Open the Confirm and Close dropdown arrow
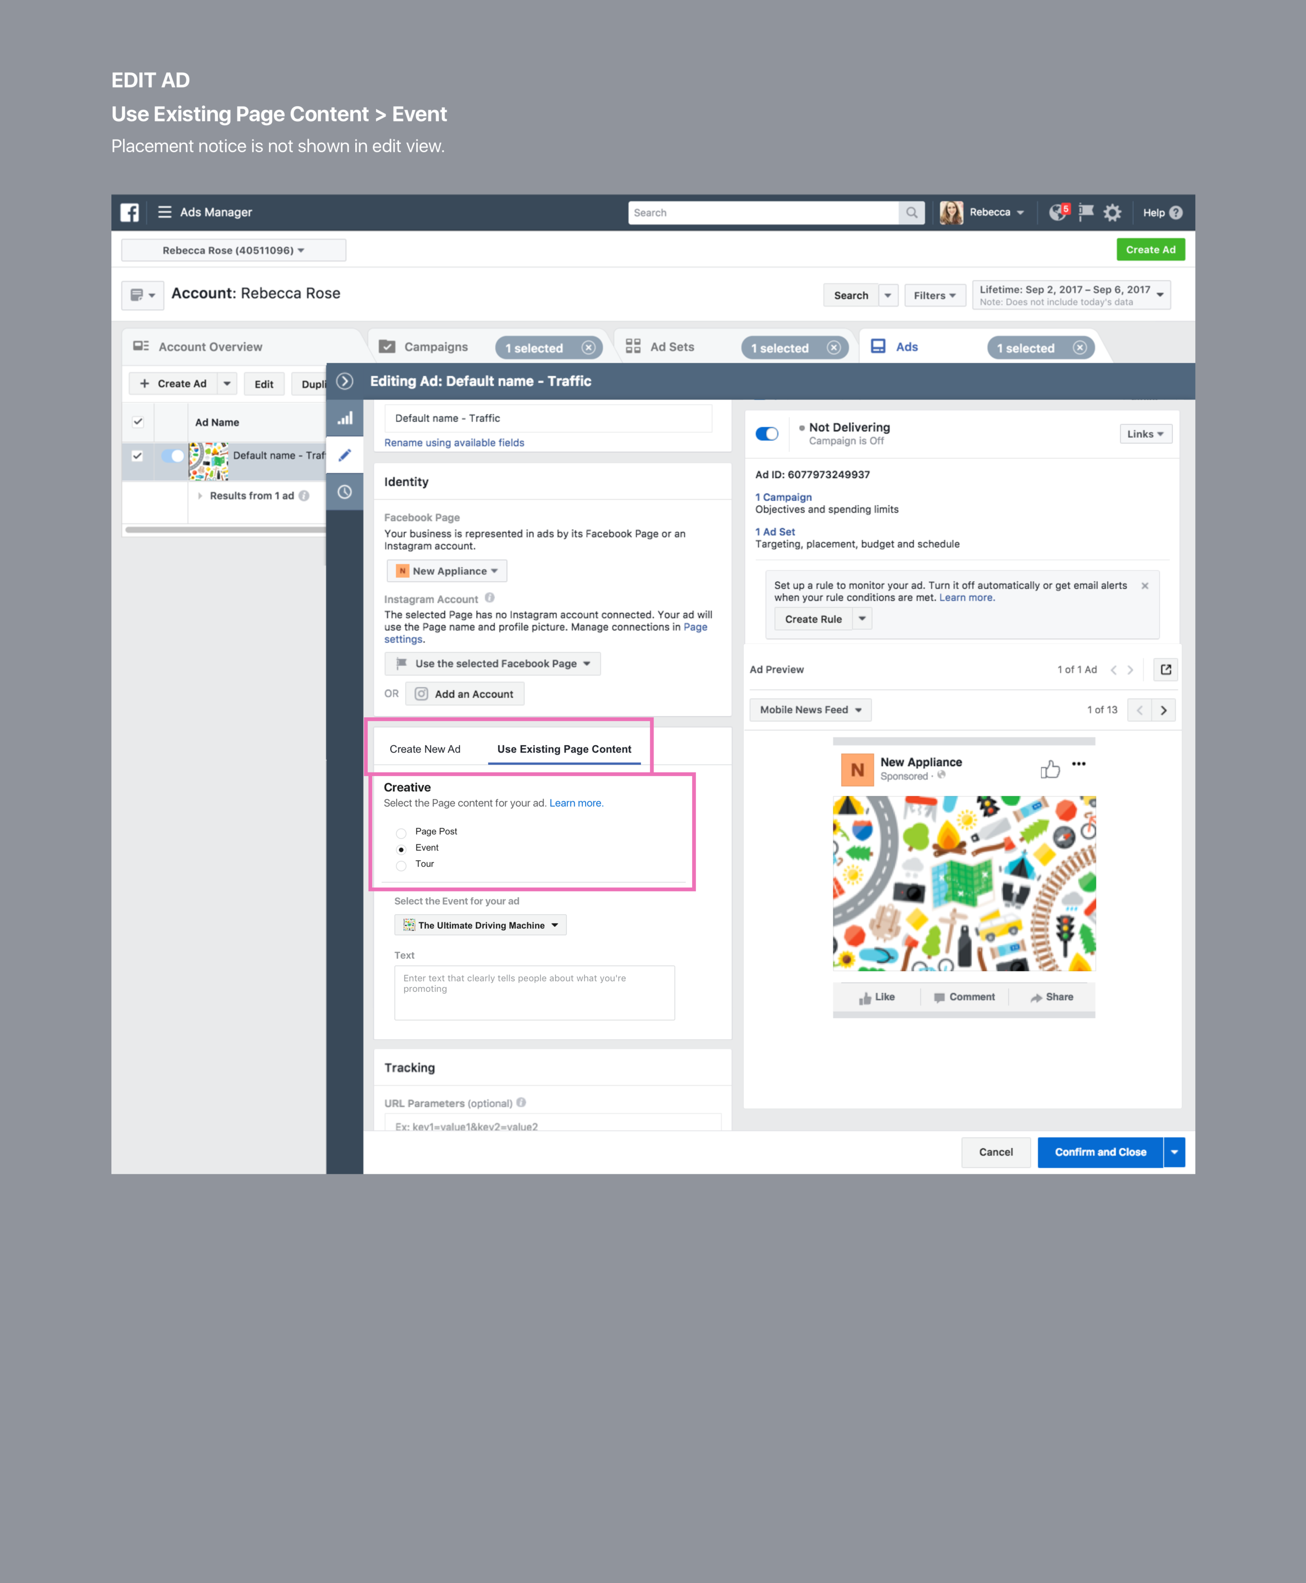This screenshot has height=1583, width=1306. [1174, 1152]
